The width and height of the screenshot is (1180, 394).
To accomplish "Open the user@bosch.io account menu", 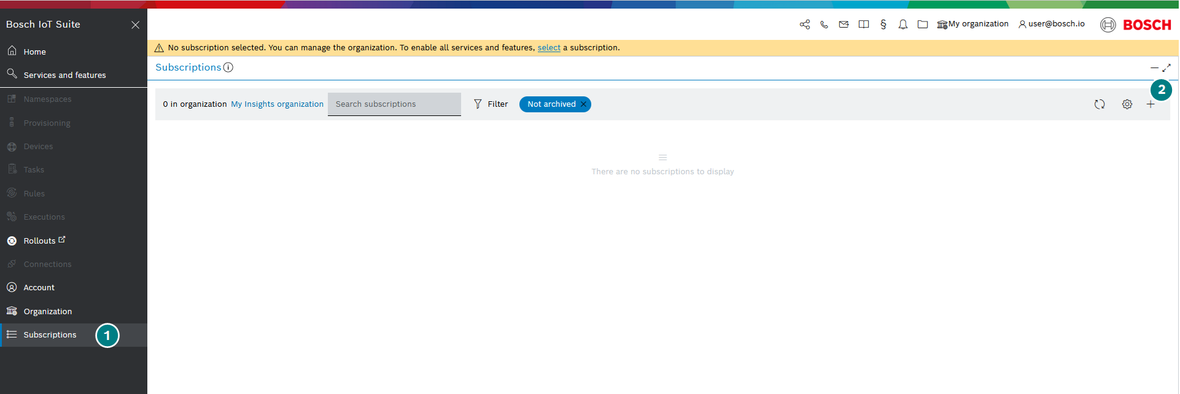I will tap(1052, 25).
